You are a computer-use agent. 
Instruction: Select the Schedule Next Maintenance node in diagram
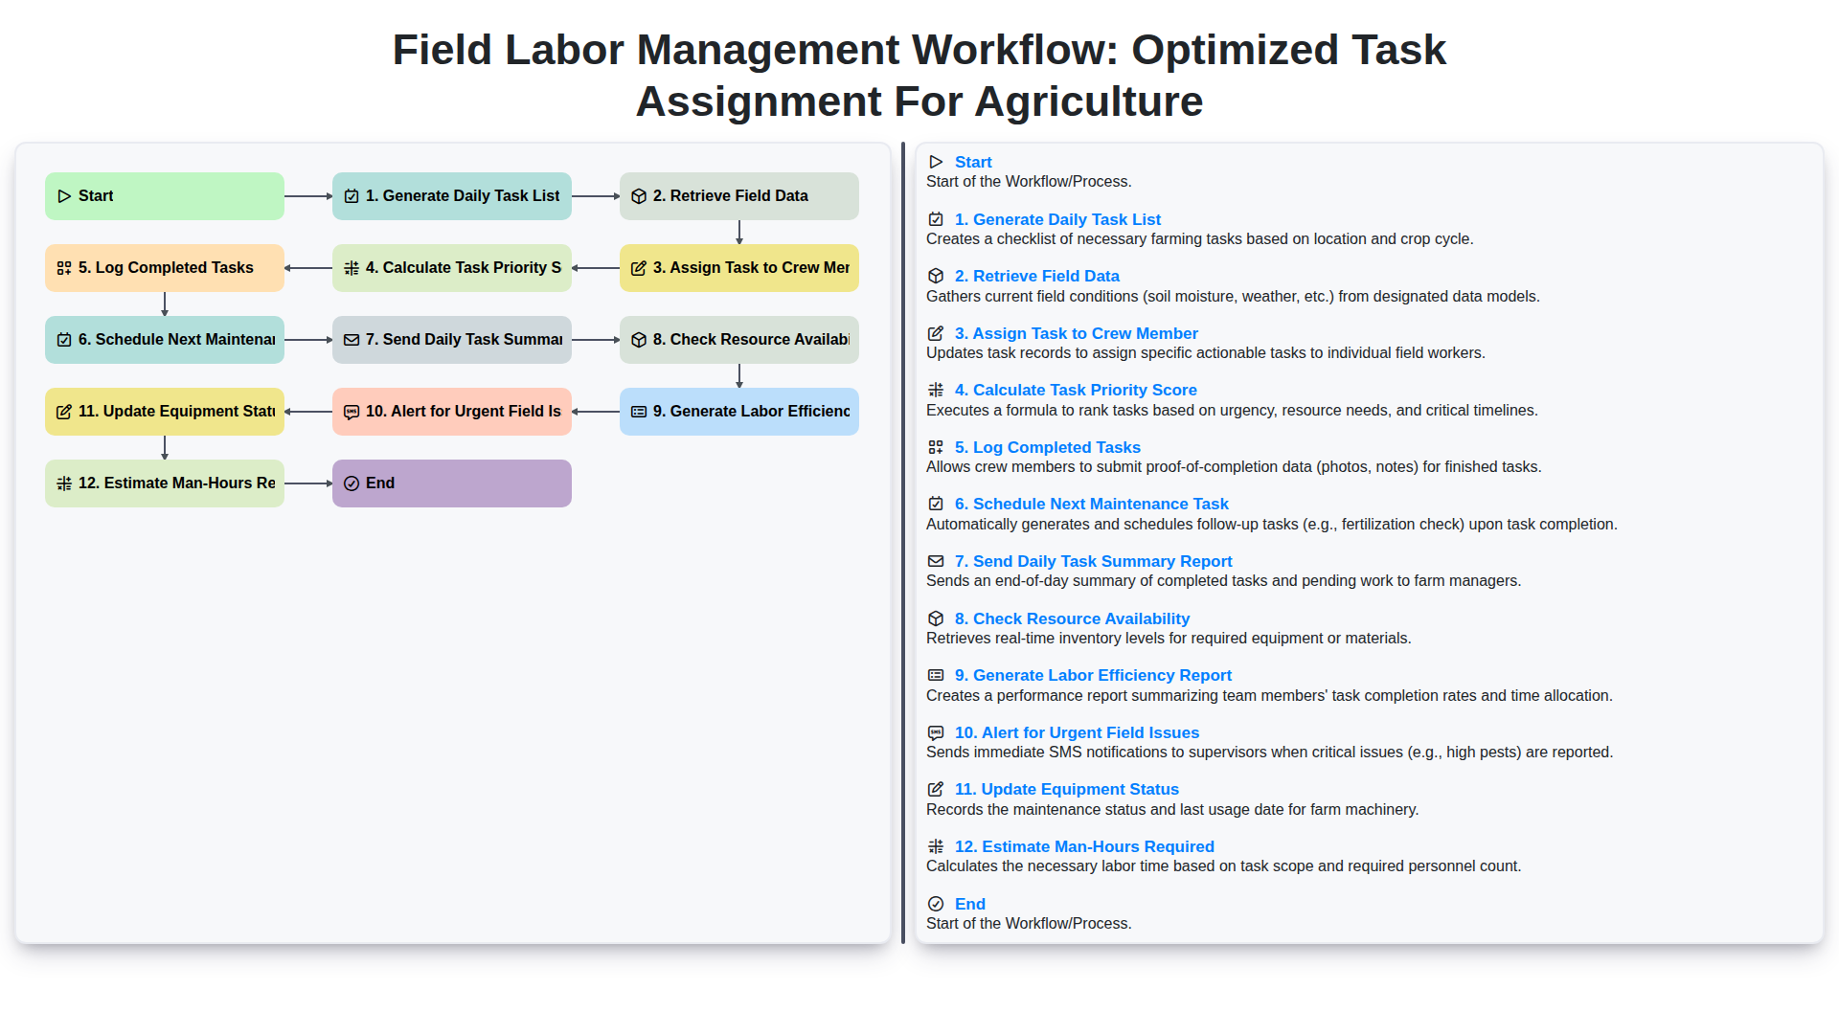tap(164, 339)
